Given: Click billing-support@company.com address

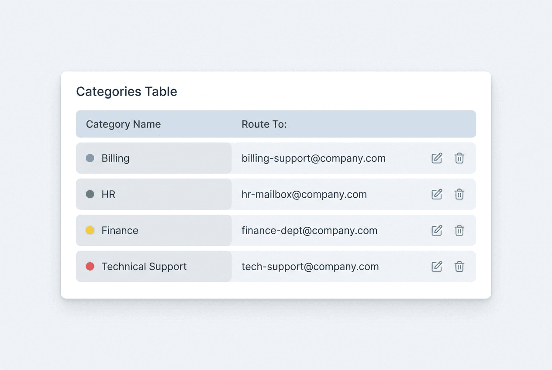Looking at the screenshot, I should click(314, 158).
